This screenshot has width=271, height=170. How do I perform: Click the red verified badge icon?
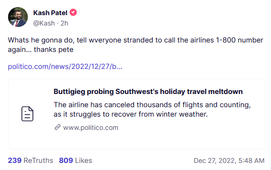[x=73, y=13]
